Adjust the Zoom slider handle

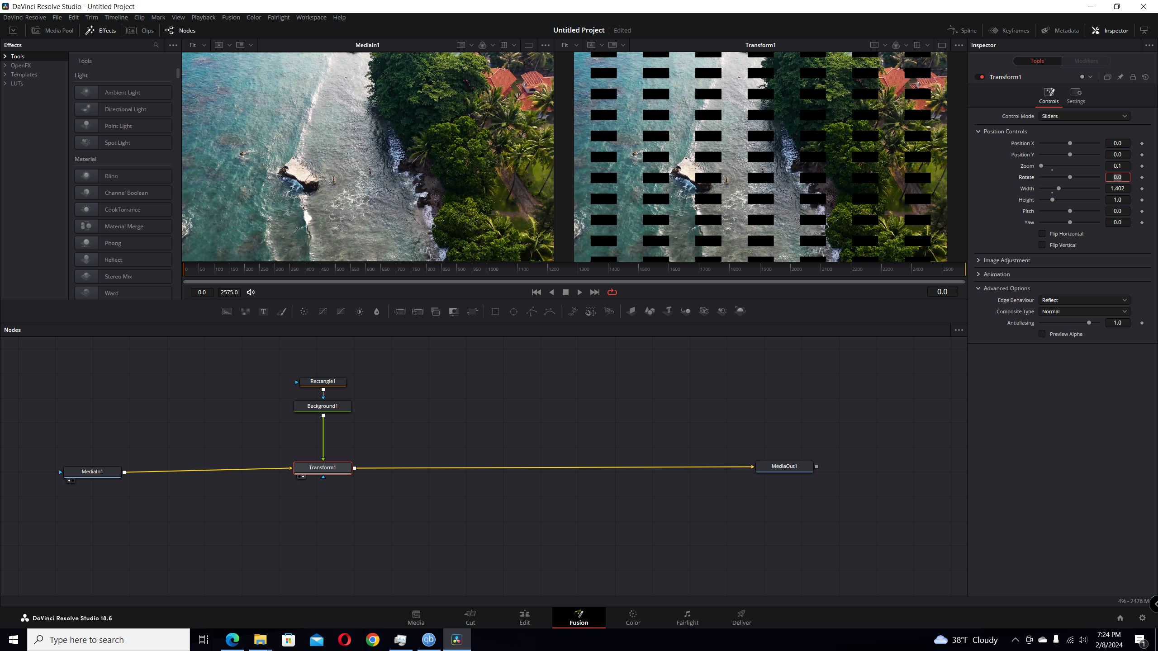(x=1041, y=166)
